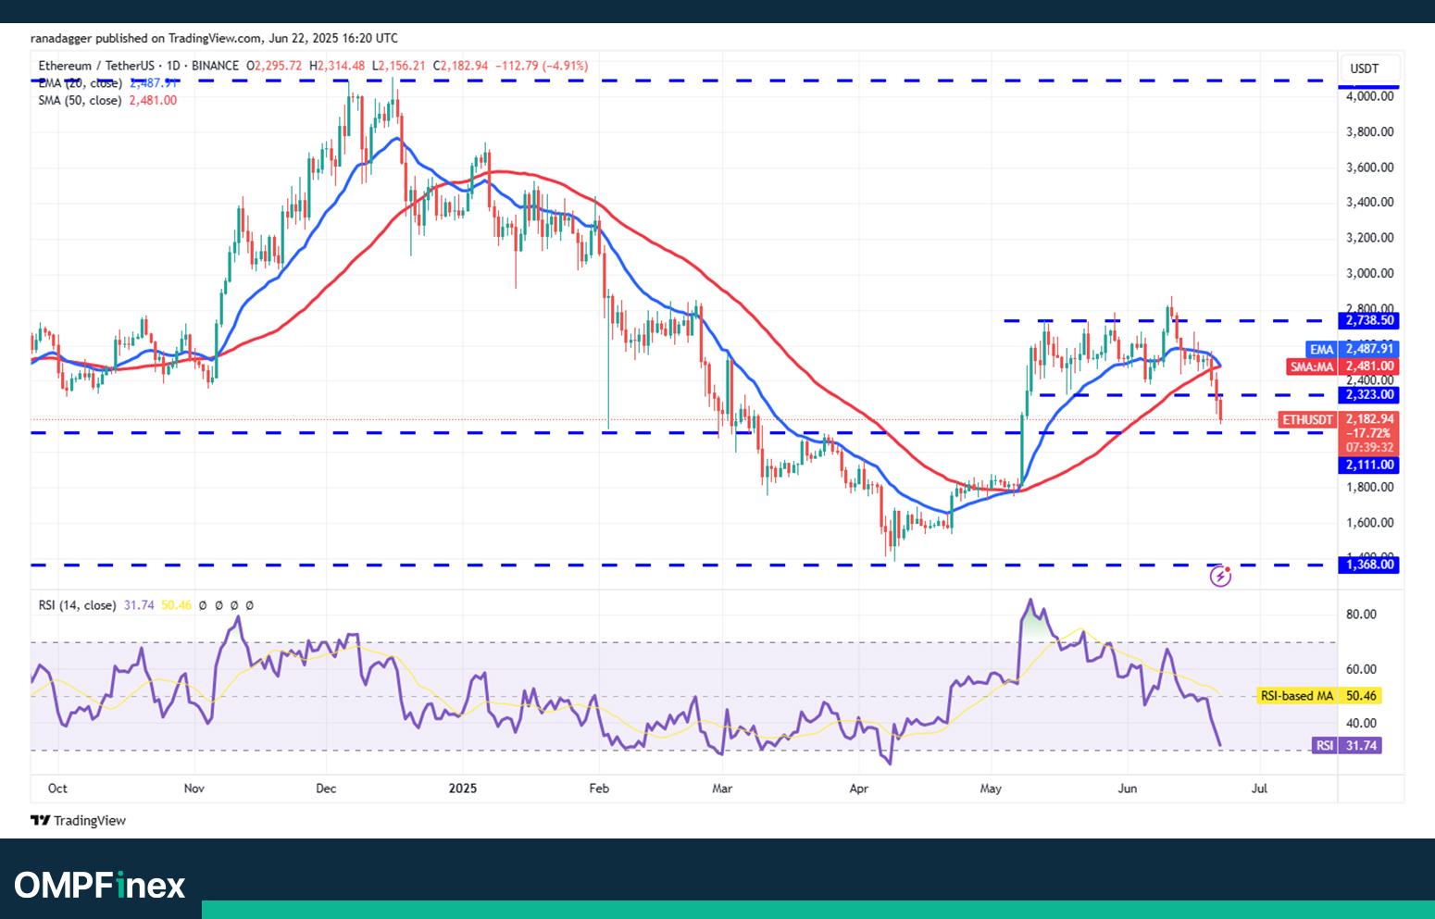Click the Ethereum / TetherUS symbol title
The height and width of the screenshot is (919, 1435).
coord(96,66)
